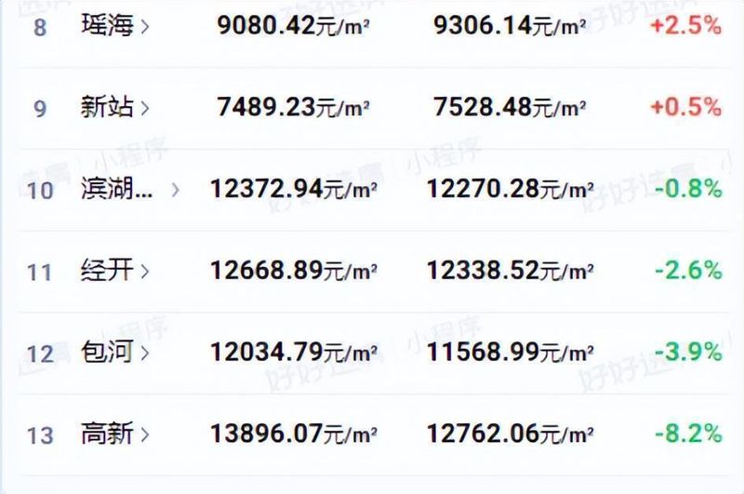744x494 pixels.
Task: Expand the 滨湖 district chevron arrow
Action: tap(176, 190)
